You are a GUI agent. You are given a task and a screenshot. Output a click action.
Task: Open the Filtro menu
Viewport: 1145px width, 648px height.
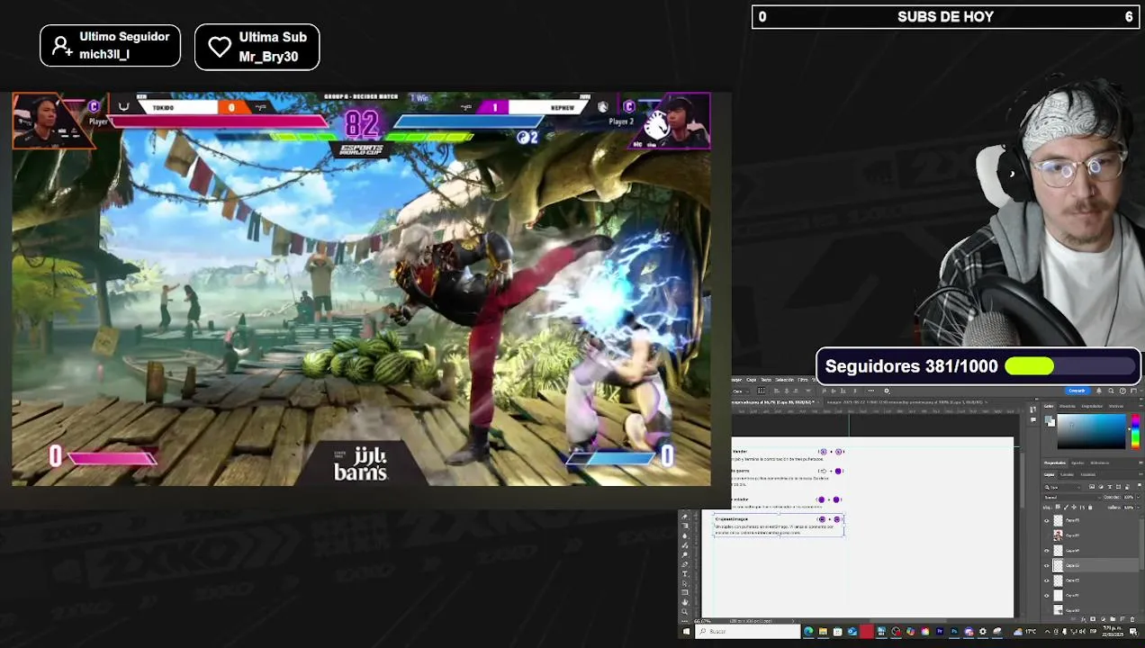[803, 380]
